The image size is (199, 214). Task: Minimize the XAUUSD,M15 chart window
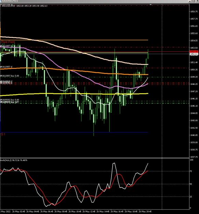pyautogui.click(x=190, y=1)
